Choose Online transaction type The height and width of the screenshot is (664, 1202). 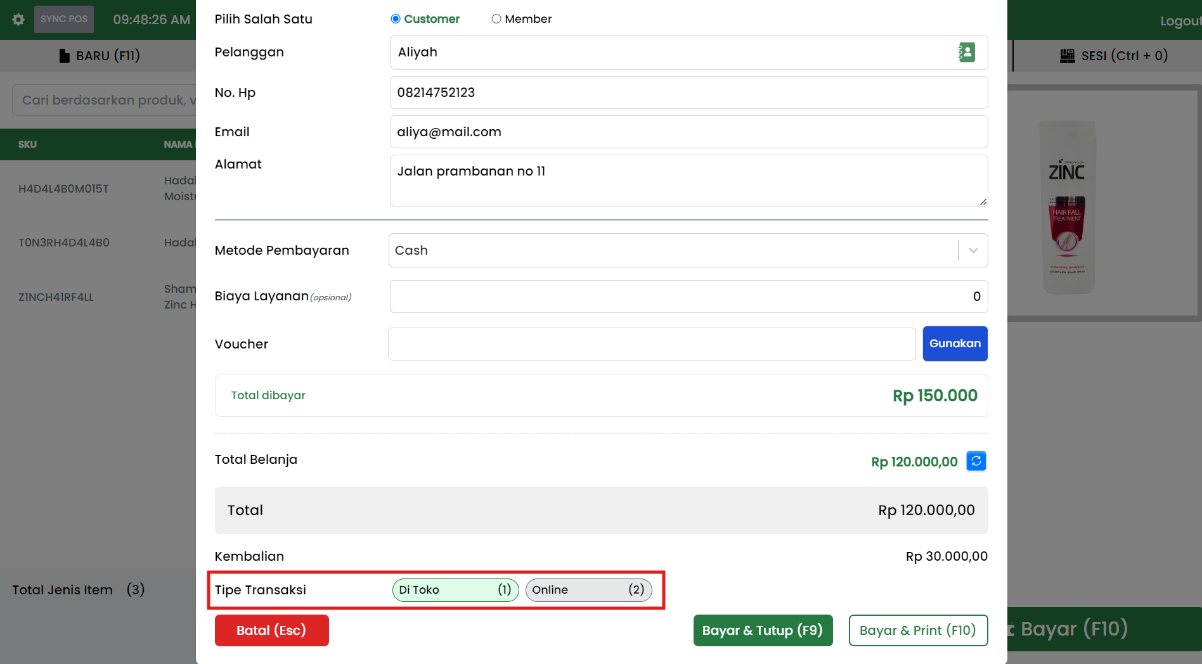pos(588,590)
